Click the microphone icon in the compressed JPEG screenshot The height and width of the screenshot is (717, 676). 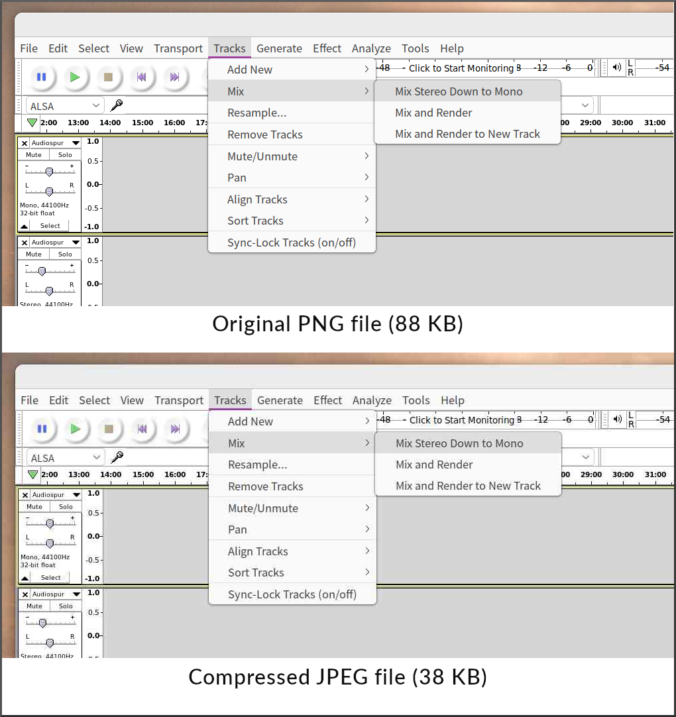coord(117,457)
